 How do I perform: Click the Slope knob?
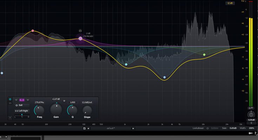click(x=86, y=110)
